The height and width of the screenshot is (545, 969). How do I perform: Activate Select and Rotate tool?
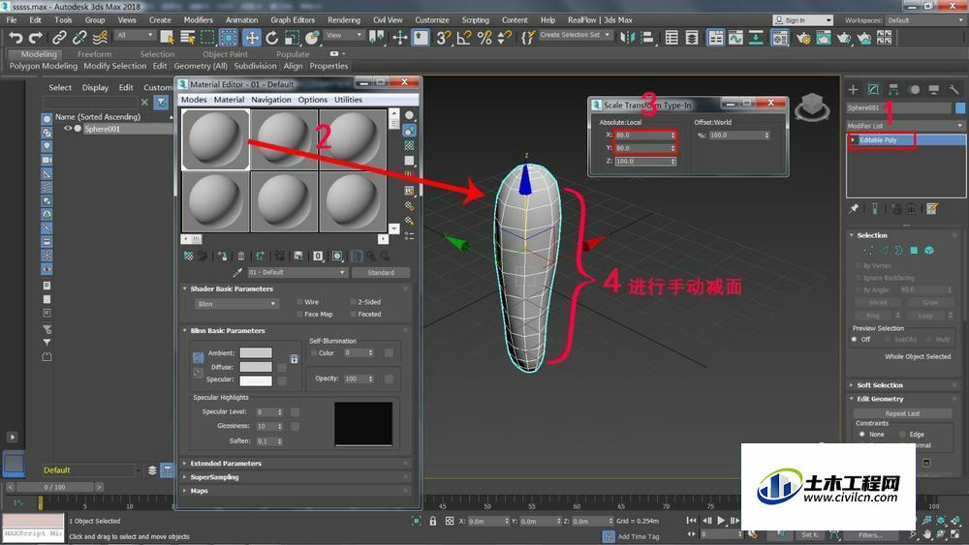(272, 38)
